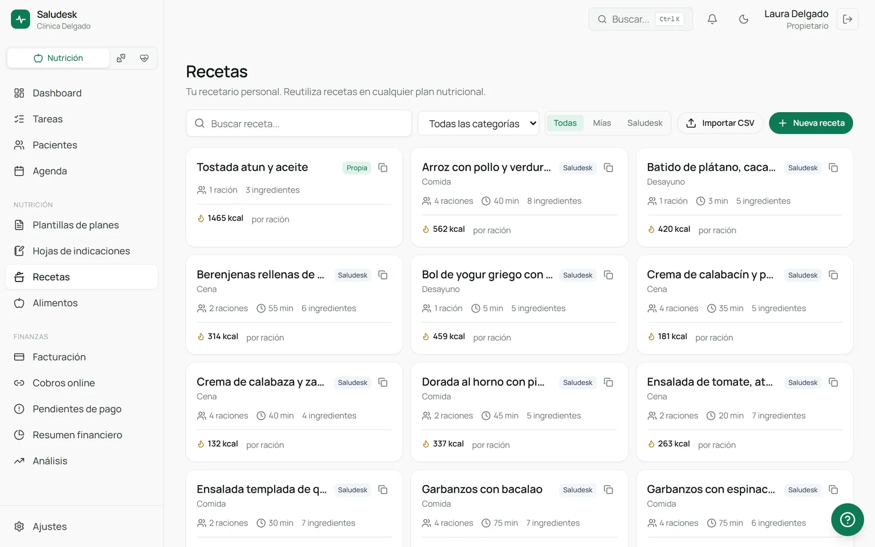Focus the Buscar receta search field
Viewport: 875px width, 547px height.
(299, 124)
